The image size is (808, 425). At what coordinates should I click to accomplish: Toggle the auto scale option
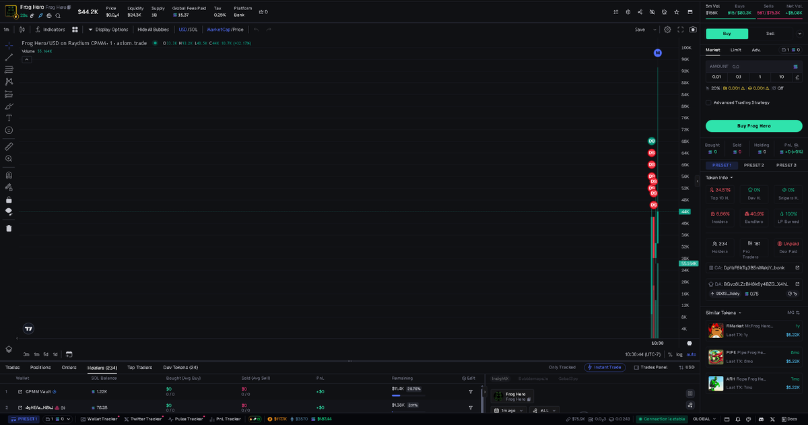point(692,354)
